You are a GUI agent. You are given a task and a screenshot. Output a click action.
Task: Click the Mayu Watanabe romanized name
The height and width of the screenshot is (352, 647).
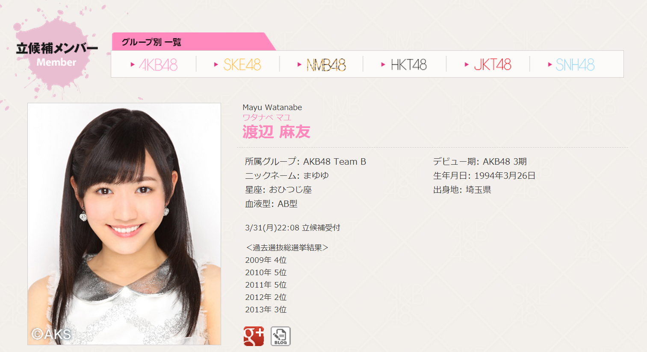(272, 108)
